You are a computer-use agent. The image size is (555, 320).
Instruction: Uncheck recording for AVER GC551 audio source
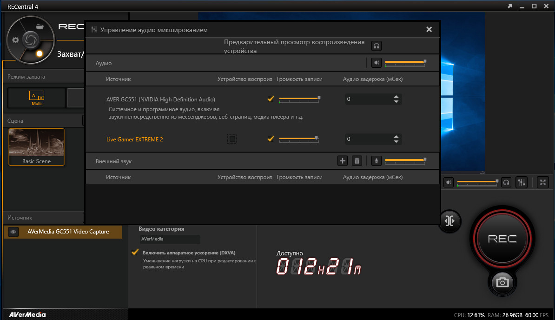coord(271,99)
